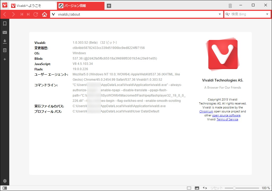Open the Terms of Service link
272x191 pixels.
click(227, 119)
